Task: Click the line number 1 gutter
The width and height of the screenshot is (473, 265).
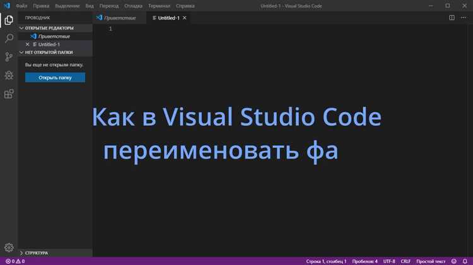Action: [x=110, y=28]
